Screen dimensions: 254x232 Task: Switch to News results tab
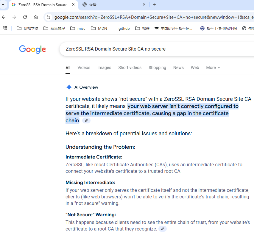[178, 68]
